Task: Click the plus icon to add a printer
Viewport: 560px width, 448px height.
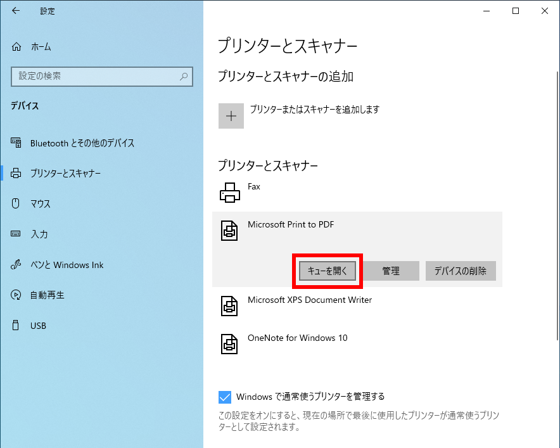Action: pos(231,116)
